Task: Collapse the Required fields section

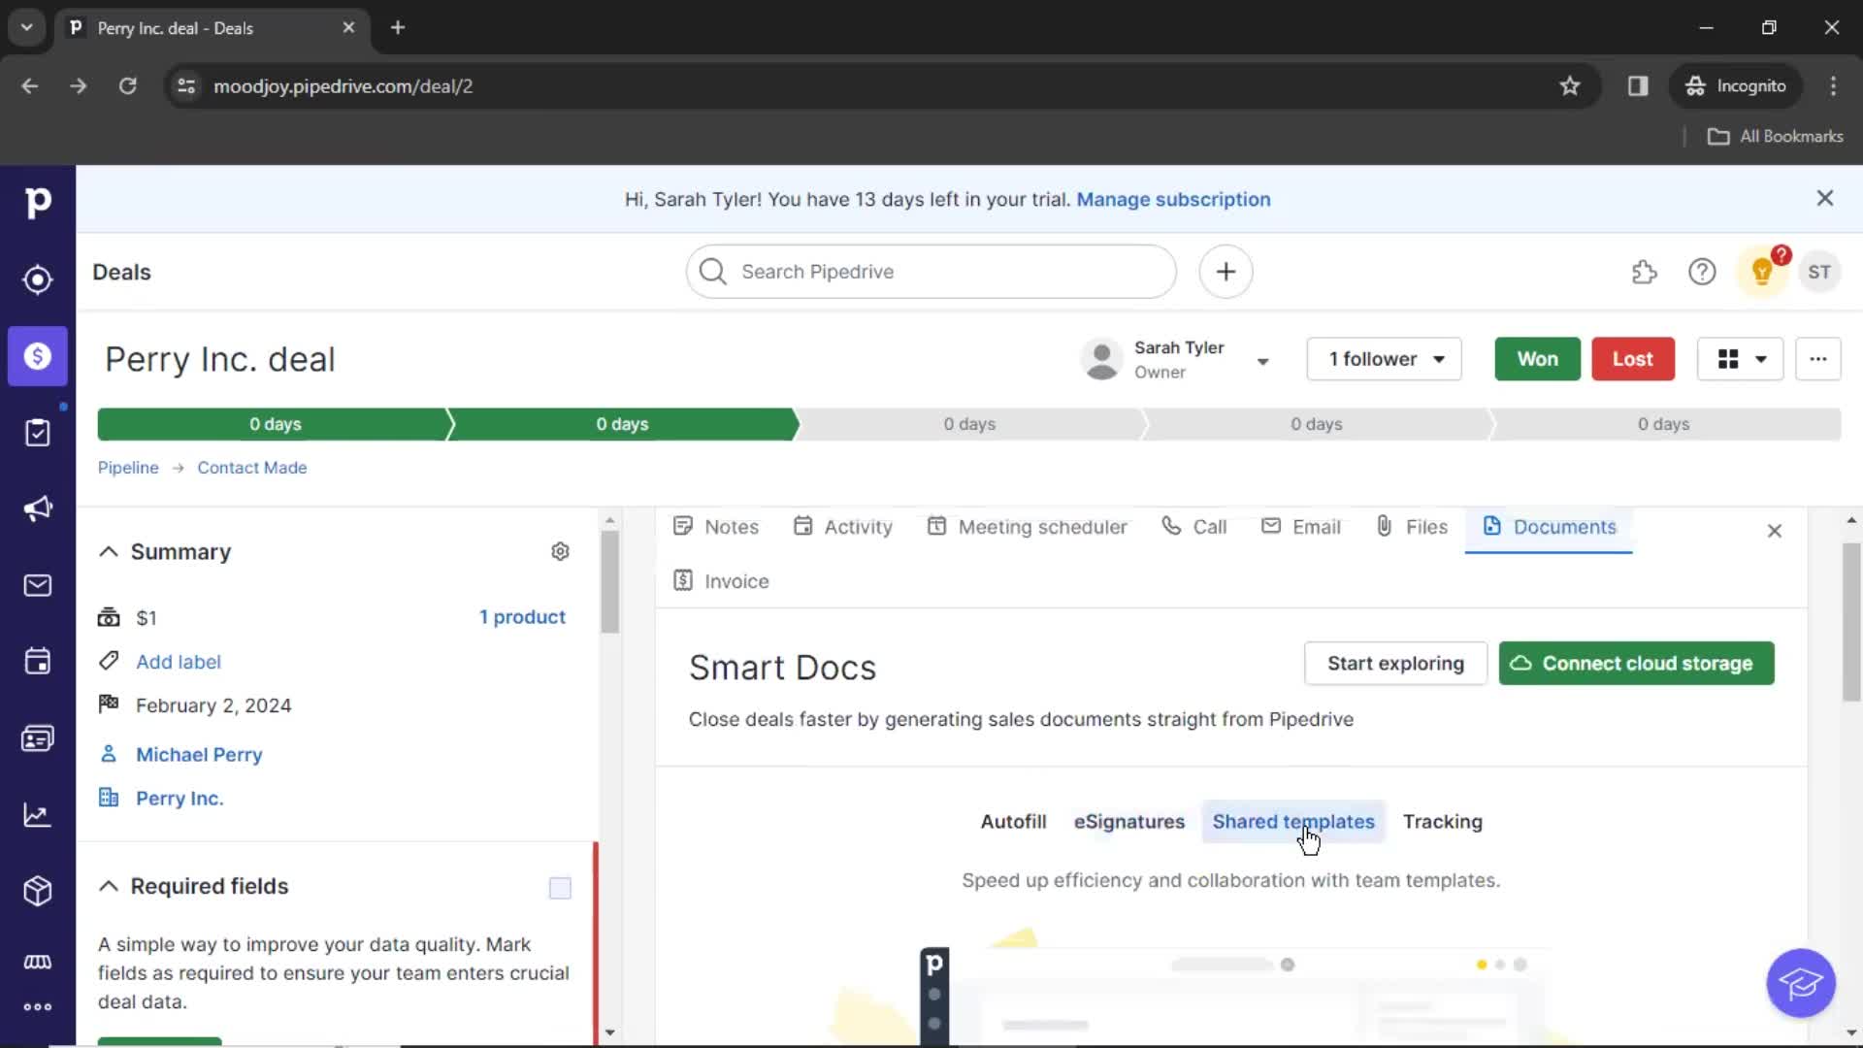Action: (x=108, y=884)
